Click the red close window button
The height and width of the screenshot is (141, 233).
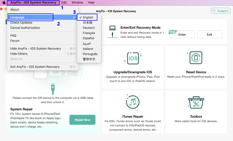(x=1, y=9)
